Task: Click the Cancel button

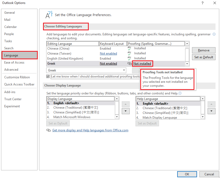Action: coord(209,174)
